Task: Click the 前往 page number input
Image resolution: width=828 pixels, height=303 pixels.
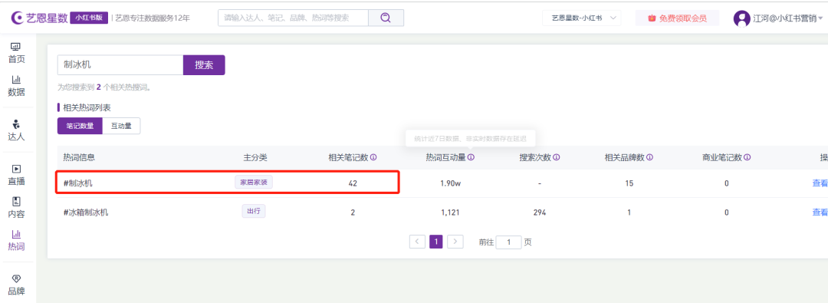Action: 508,242
